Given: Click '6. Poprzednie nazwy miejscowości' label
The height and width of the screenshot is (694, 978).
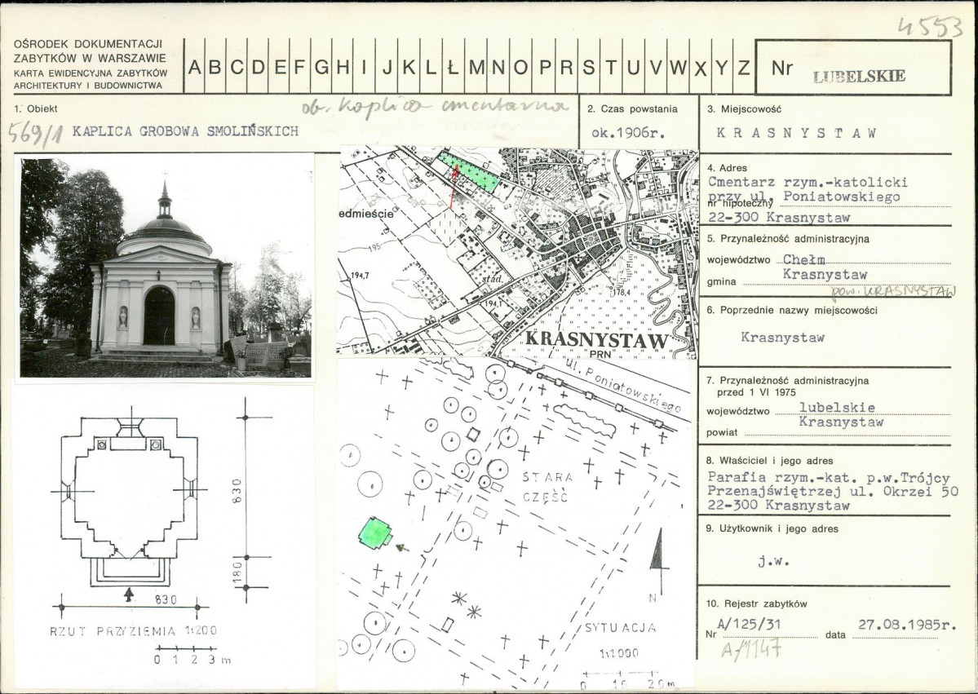Looking at the screenshot, I should (x=792, y=310).
